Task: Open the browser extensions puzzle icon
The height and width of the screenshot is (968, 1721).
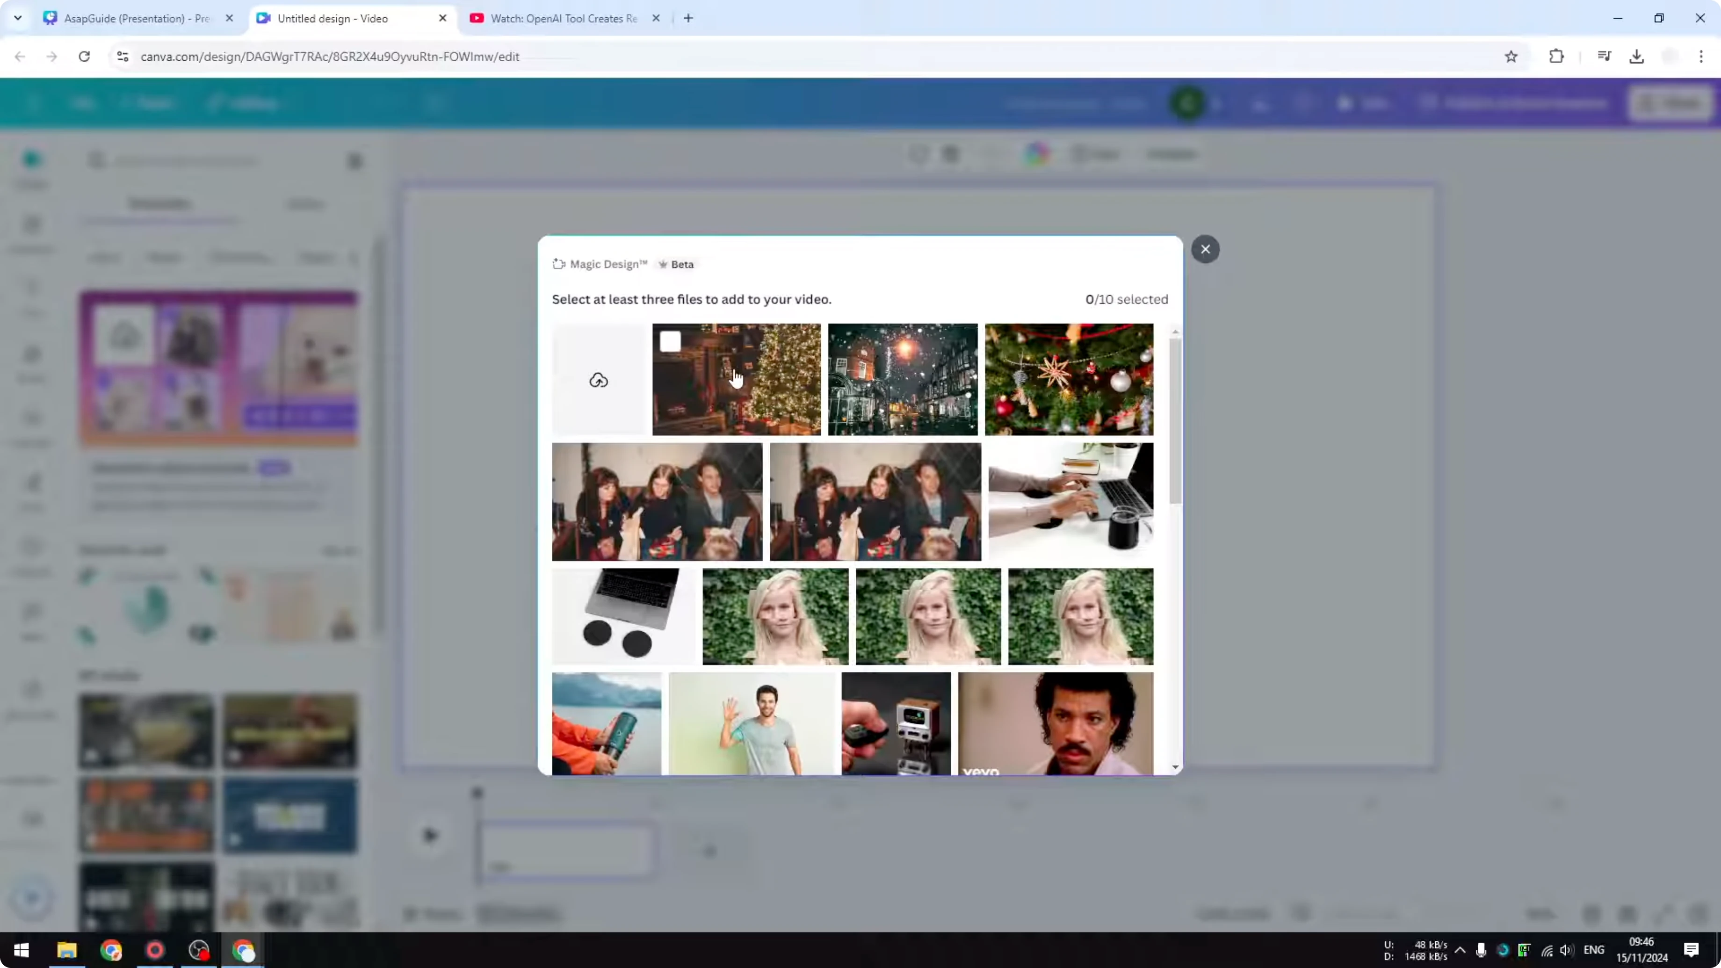Action: (x=1557, y=57)
